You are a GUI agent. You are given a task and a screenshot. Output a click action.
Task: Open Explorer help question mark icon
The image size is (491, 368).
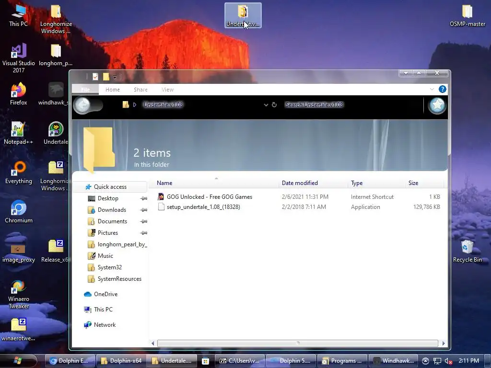click(x=442, y=89)
